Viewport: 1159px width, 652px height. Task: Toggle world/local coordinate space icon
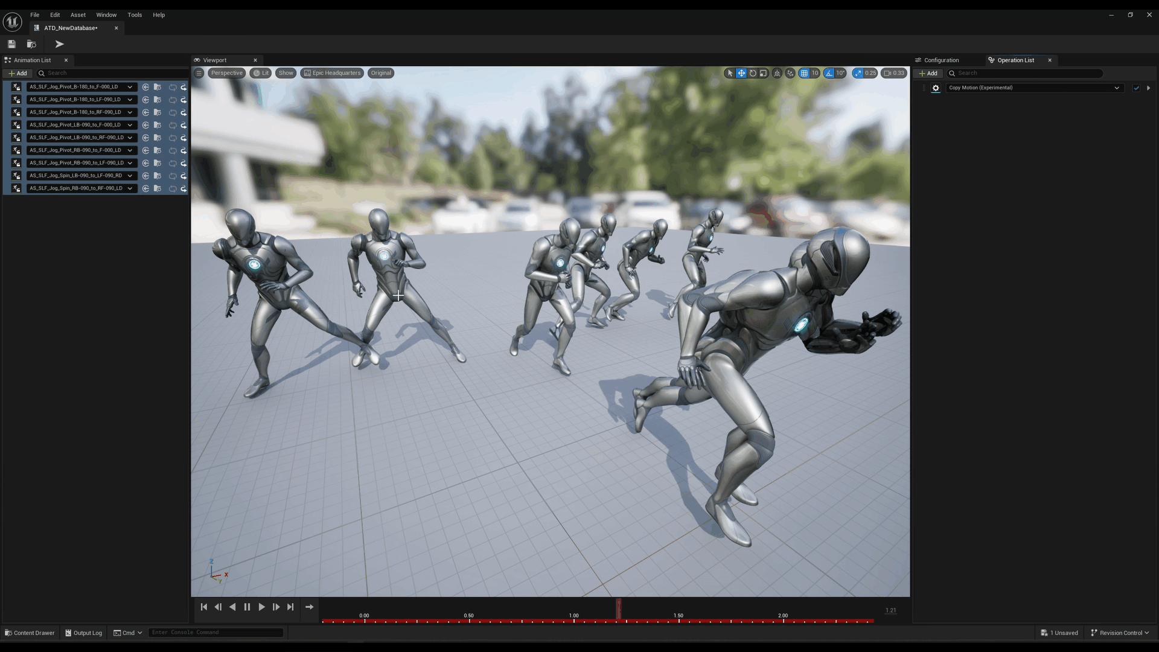tap(777, 73)
